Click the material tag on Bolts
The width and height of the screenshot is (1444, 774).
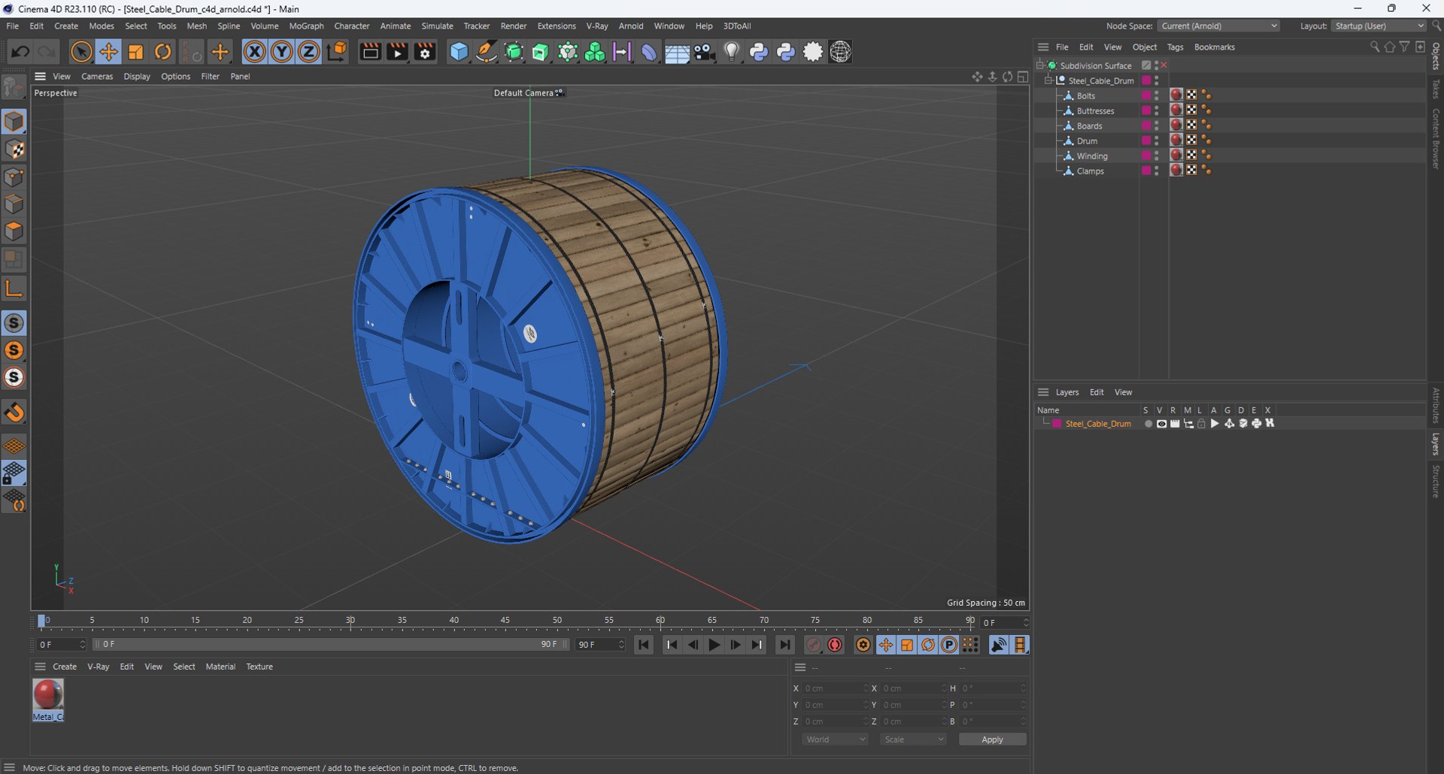click(1176, 95)
